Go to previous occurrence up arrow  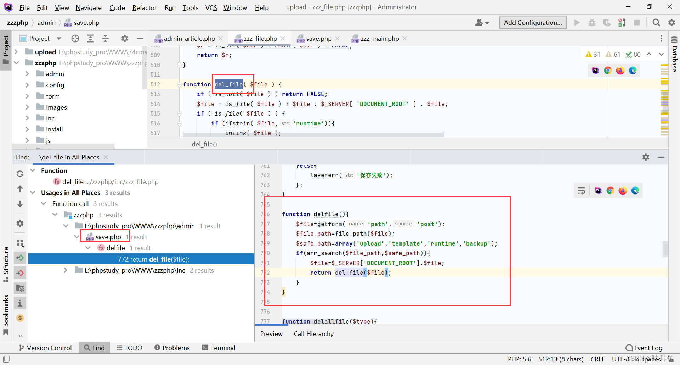20,189
